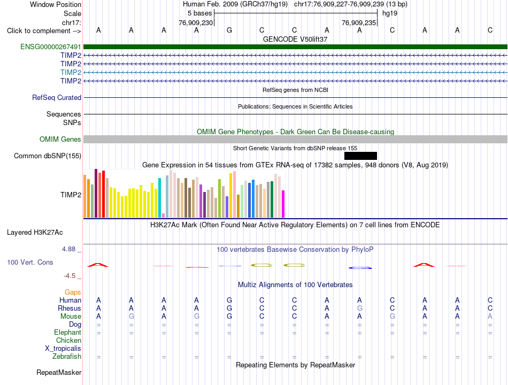Screen dimensions: 508x385
Task: Click the Human species label
Action: tap(70, 301)
